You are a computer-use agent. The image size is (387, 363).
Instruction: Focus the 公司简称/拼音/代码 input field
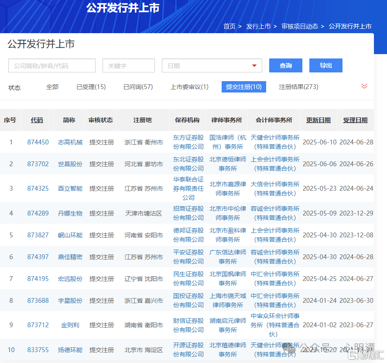coord(52,65)
